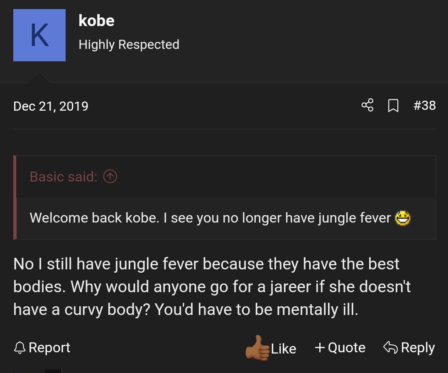
Task: Click the plus icon beside Quote
Action: (x=320, y=347)
